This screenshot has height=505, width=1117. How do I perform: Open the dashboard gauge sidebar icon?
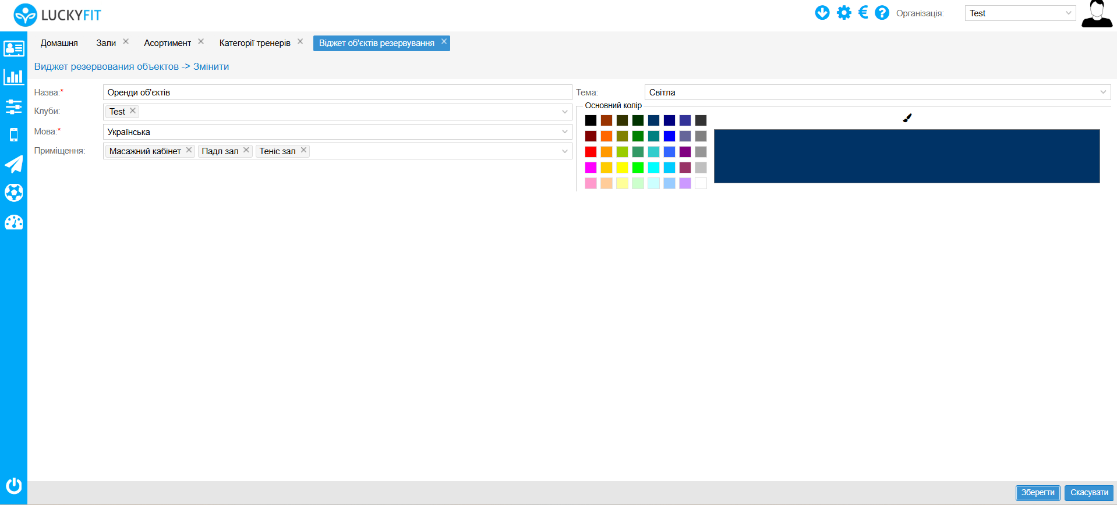click(13, 222)
